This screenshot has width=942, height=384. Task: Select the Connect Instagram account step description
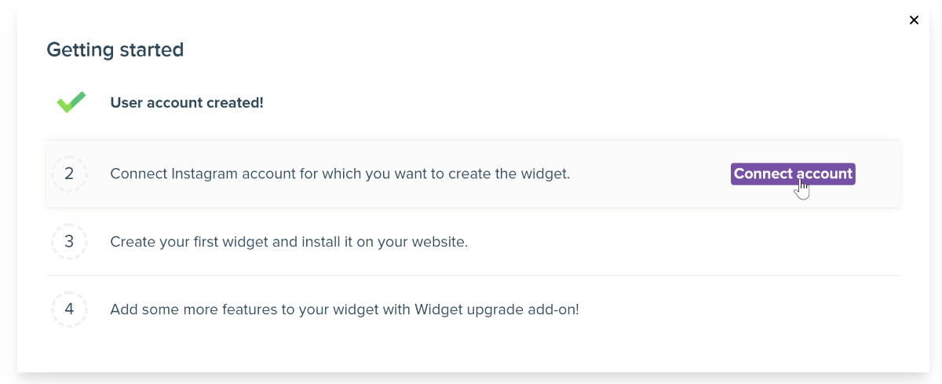click(340, 174)
